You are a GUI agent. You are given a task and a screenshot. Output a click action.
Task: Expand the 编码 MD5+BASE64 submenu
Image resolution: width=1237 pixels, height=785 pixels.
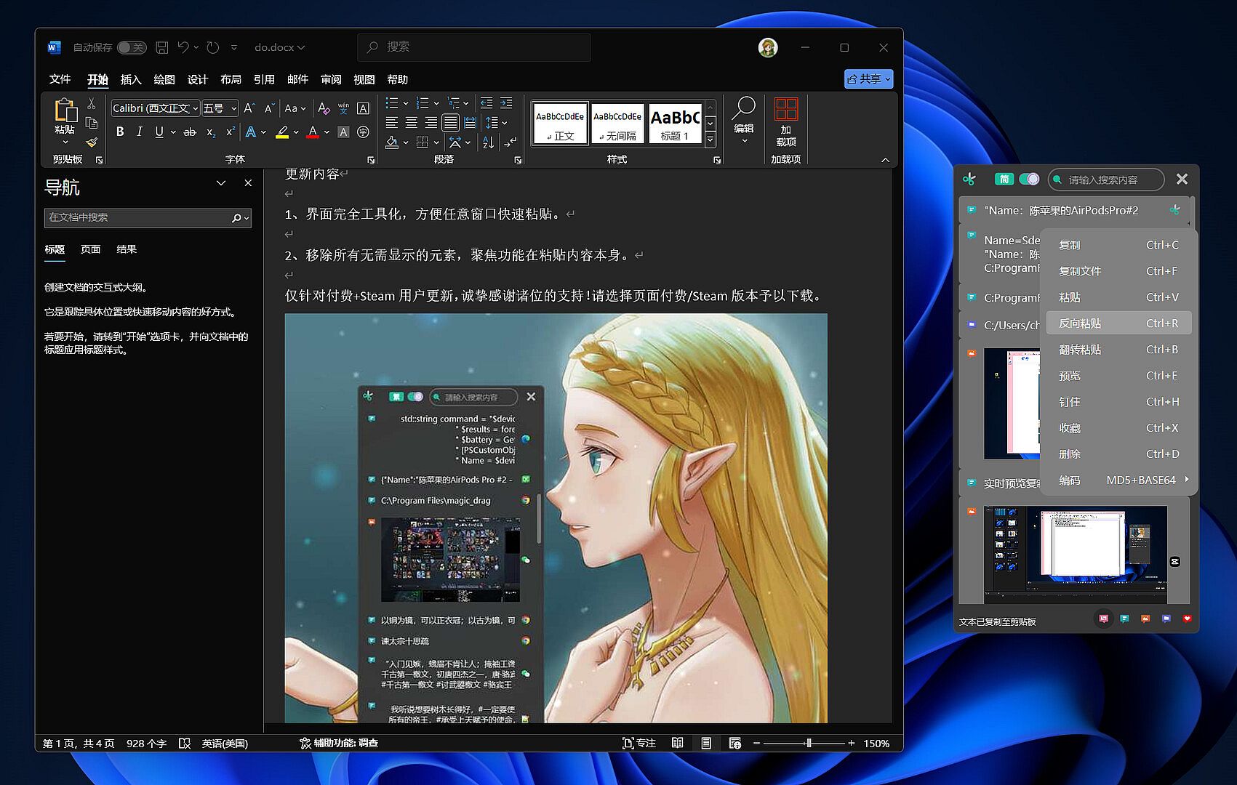point(1118,480)
